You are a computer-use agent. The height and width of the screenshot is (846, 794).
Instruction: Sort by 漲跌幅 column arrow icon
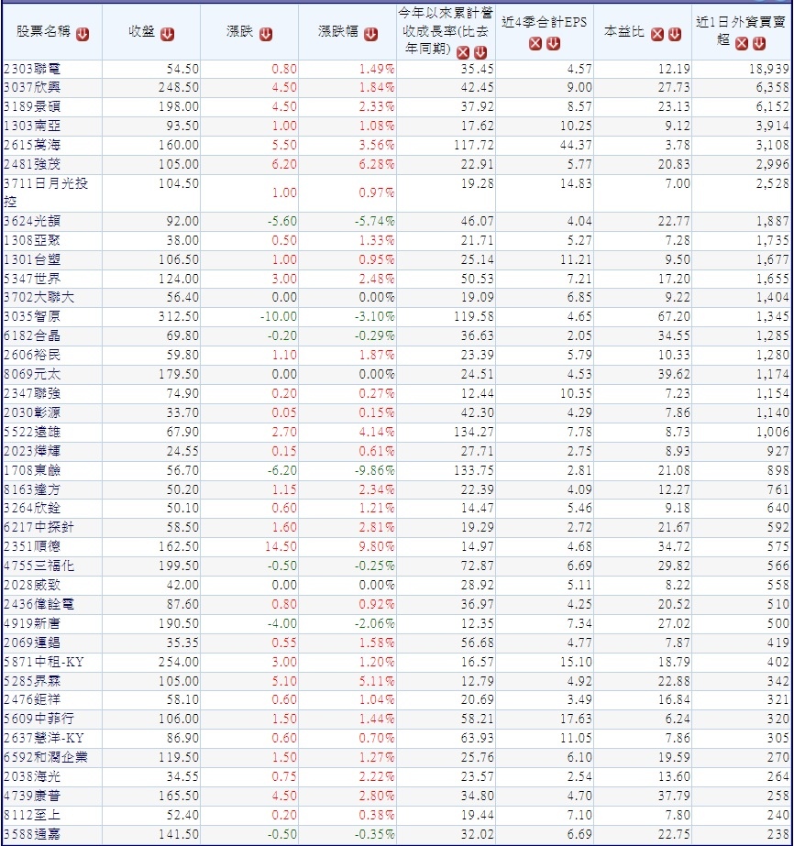[x=370, y=35]
